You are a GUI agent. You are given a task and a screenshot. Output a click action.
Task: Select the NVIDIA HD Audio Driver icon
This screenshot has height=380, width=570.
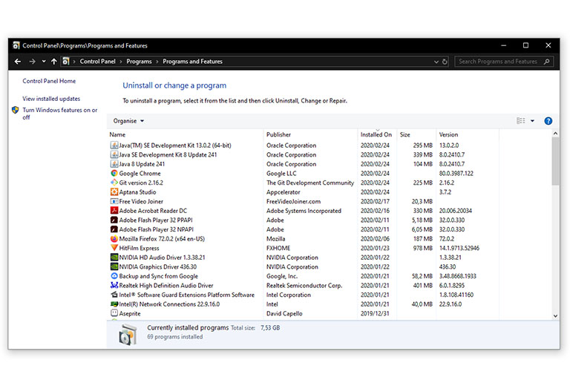point(114,258)
